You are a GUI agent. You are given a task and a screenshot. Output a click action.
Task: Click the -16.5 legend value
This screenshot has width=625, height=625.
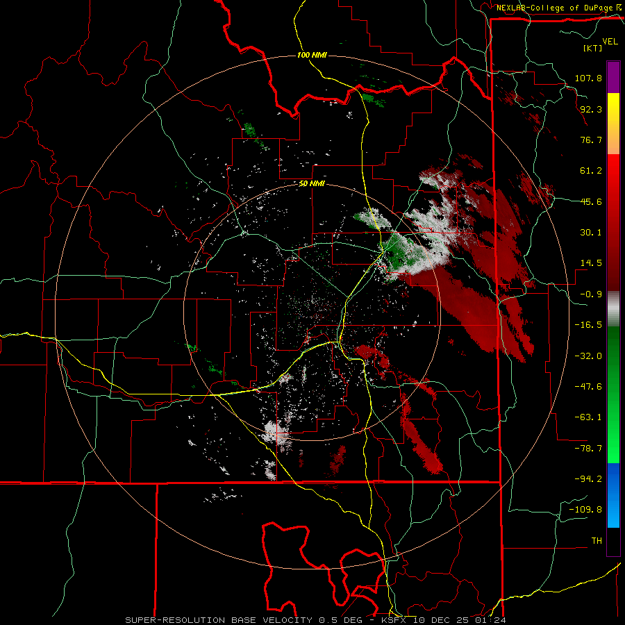pos(588,325)
